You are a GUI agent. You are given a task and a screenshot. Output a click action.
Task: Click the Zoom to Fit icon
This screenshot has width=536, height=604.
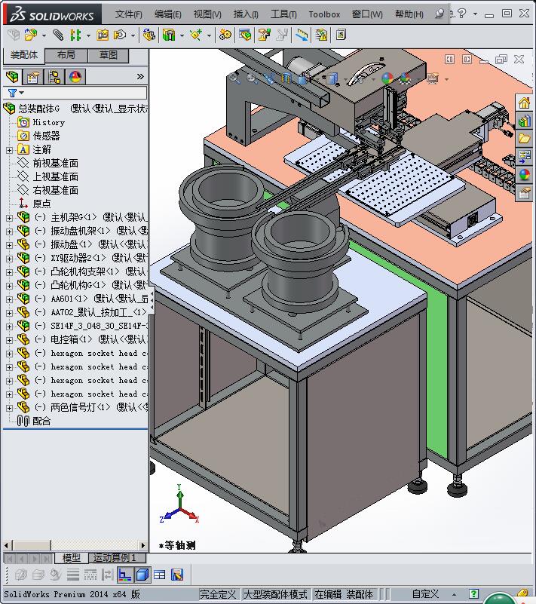coord(234,78)
